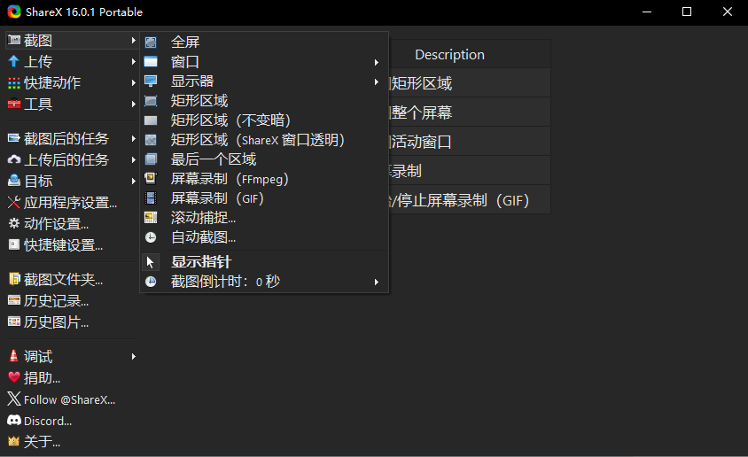Viewport: 748px width, 457px height.
Task: Click the 截图 submenu arrow
Action: [134, 41]
